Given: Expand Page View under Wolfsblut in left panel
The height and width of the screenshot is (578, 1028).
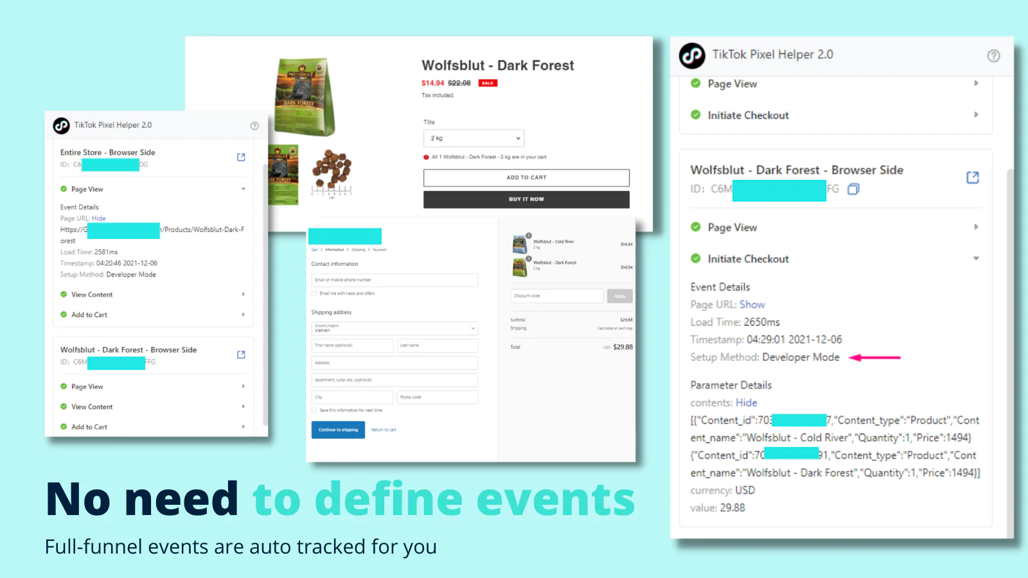Looking at the screenshot, I should pyautogui.click(x=244, y=387).
